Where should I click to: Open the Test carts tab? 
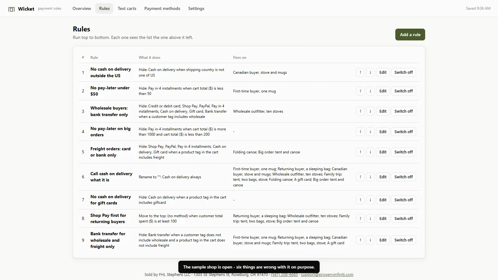[x=127, y=8]
